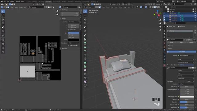Screen dimensions: 197x111
Task: Toggle visibility of Collection in outliner
Action: (195, 9)
